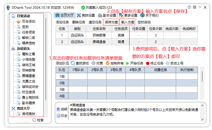Viewport: 212px width, 130px height.
Task: Select 房间竞技 tree item
Action: 29,114
